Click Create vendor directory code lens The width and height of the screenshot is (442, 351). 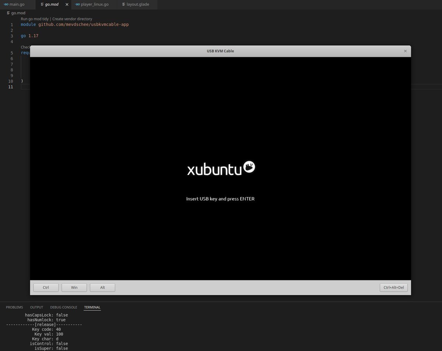click(x=72, y=19)
